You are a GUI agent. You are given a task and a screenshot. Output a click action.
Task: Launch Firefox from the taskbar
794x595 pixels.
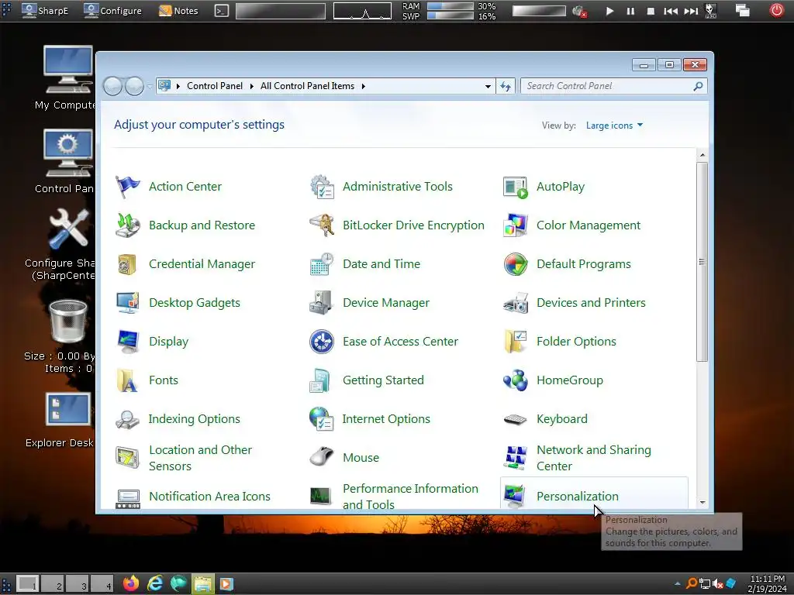tap(131, 583)
